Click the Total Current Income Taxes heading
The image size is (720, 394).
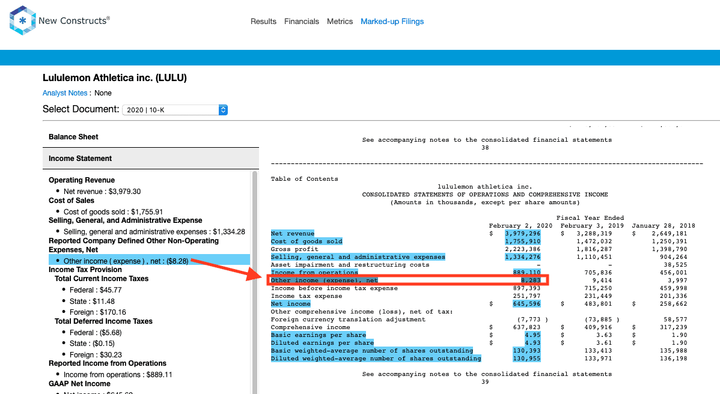point(102,279)
